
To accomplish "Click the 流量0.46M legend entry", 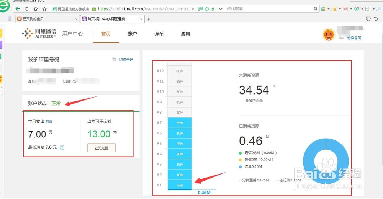I will (x=250, y=166).
